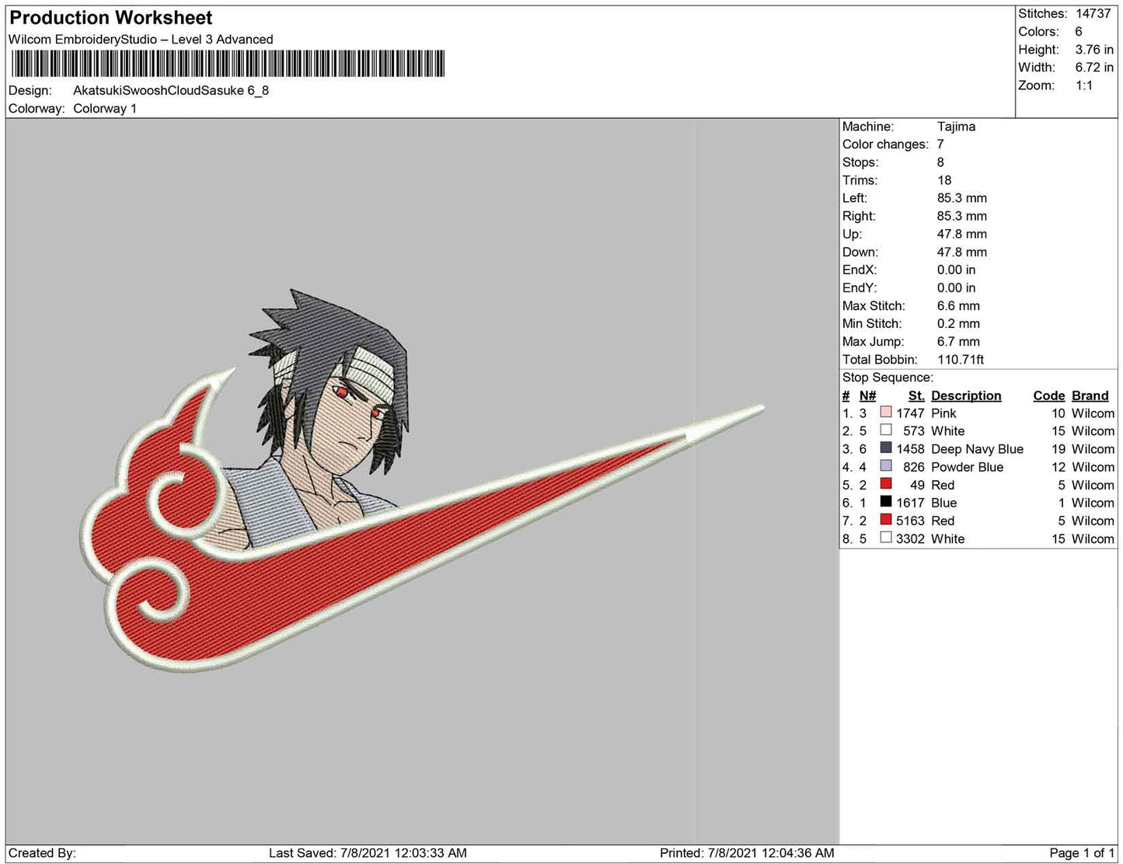This screenshot has height=864, width=1123.
Task: Select the red swatch for thread 5163
Action: 886,520
